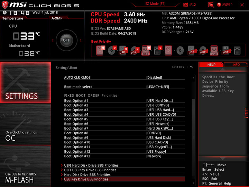Open the M-FLASH section
The image size is (249, 187).
pyautogui.click(x=25, y=166)
